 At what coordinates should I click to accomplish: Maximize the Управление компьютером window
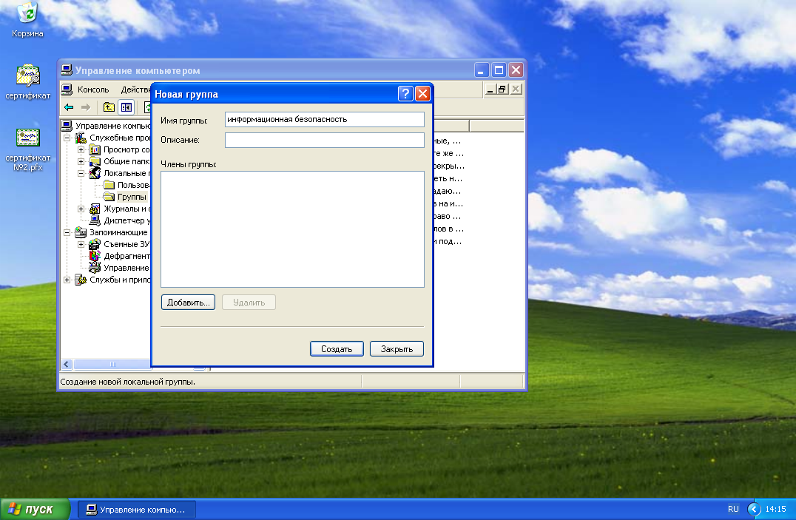coord(499,70)
